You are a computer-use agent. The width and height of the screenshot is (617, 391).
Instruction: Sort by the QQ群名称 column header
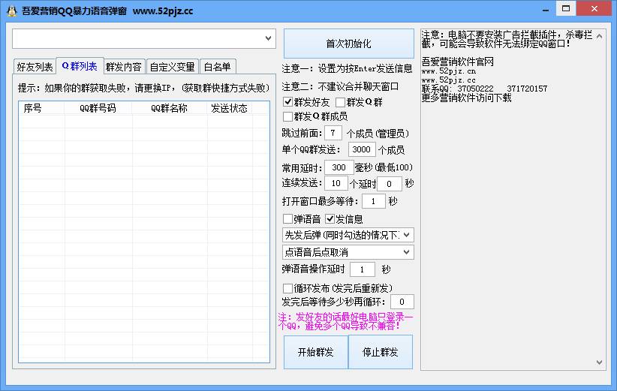pos(170,108)
